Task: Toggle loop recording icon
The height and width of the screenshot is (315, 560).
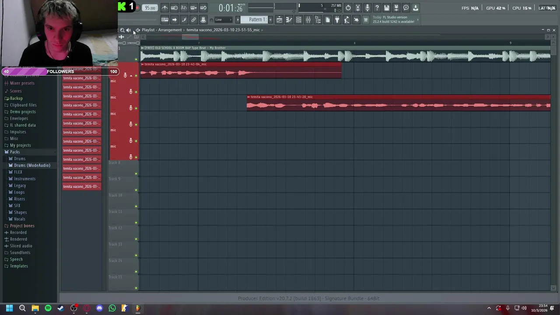Action: click(203, 8)
